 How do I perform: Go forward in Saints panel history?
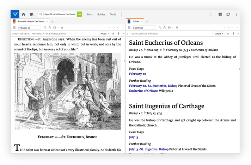click(229, 28)
